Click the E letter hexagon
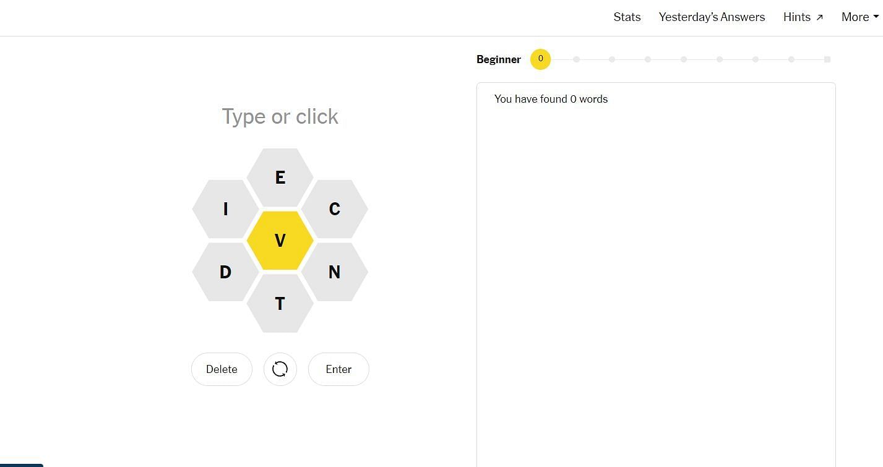This screenshot has height=467, width=883. [x=280, y=178]
